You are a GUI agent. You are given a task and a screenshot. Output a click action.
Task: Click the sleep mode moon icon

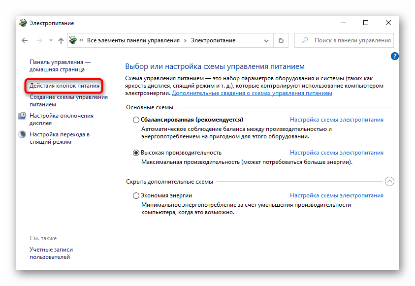pyautogui.click(x=23, y=134)
